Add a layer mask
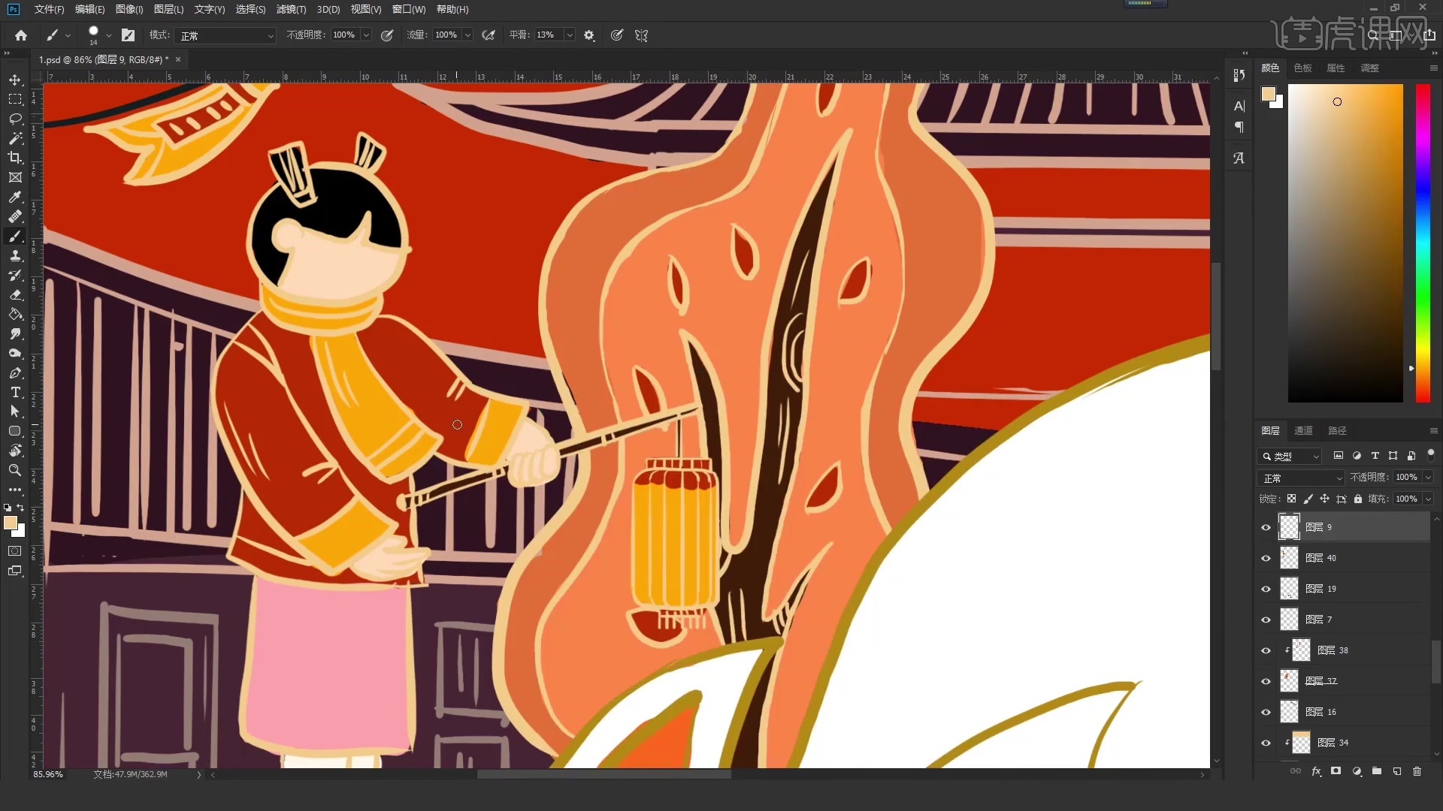This screenshot has width=1443, height=811. (1336, 771)
